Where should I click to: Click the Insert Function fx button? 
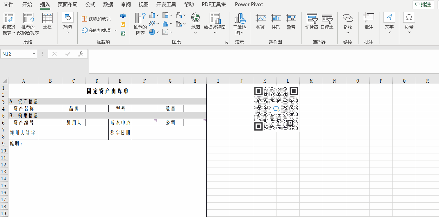[x=81, y=54]
